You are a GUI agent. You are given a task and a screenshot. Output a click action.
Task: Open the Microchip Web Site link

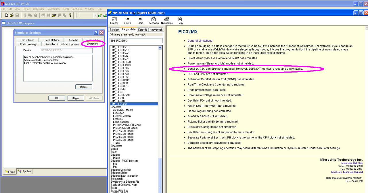352,163
